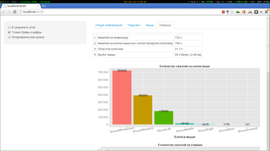
Task: Close the localhost:8100 browser tab
Action: [38, 6]
